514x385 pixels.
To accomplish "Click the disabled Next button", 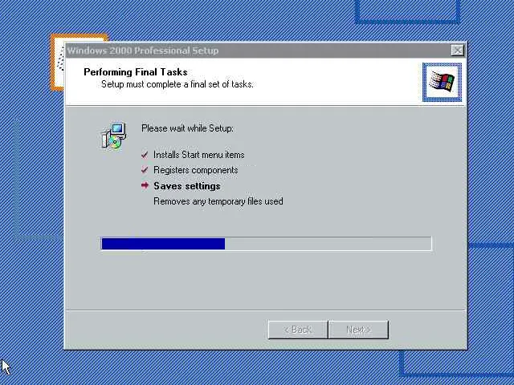I will (358, 330).
